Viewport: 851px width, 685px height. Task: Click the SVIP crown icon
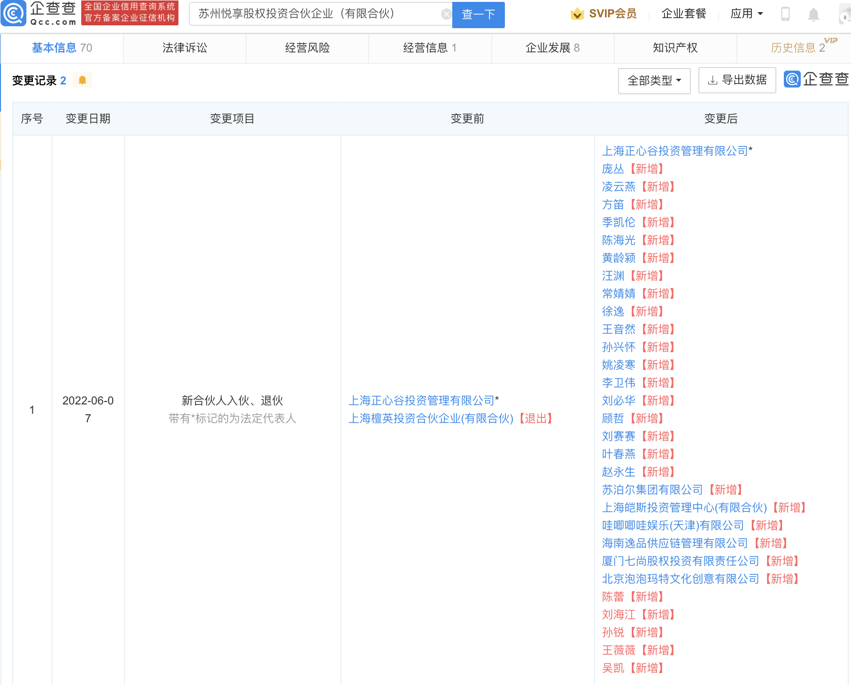[577, 14]
